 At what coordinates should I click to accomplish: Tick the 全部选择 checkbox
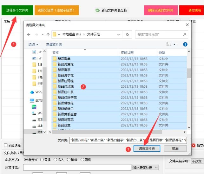tap(6, 145)
